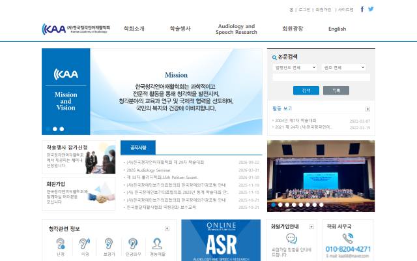The image size is (417, 261).
Task: Click the Mission and Vision blue panel
Action: click(x=66, y=91)
